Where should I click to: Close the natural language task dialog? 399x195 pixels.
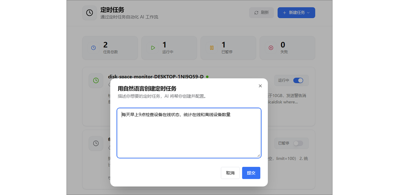coord(260,86)
